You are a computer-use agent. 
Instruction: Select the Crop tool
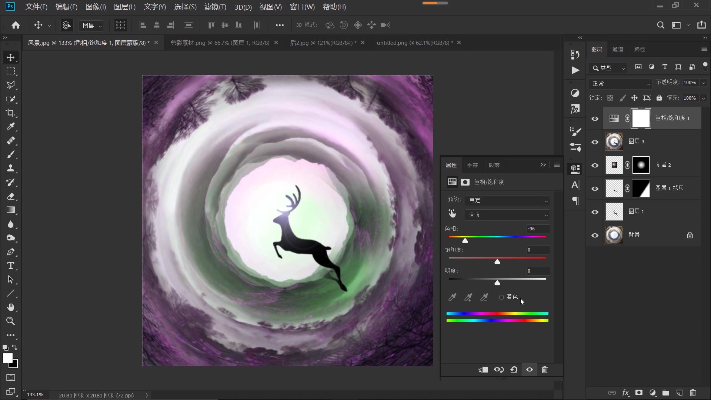[10, 113]
